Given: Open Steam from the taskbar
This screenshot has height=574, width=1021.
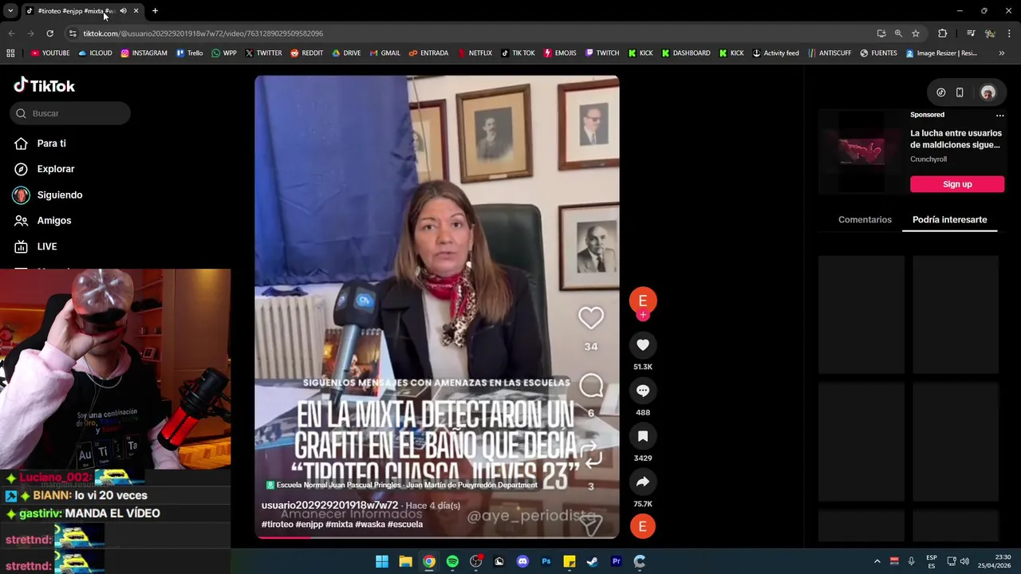Looking at the screenshot, I should click(x=592, y=561).
